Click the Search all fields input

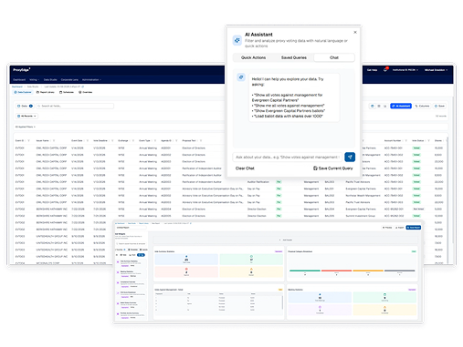pyautogui.click(x=75, y=106)
